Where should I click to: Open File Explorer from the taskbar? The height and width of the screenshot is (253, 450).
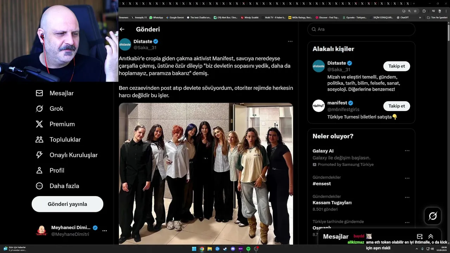(x=210, y=249)
